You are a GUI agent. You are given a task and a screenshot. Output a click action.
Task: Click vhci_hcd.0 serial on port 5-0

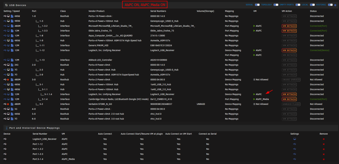tap(156, 114)
